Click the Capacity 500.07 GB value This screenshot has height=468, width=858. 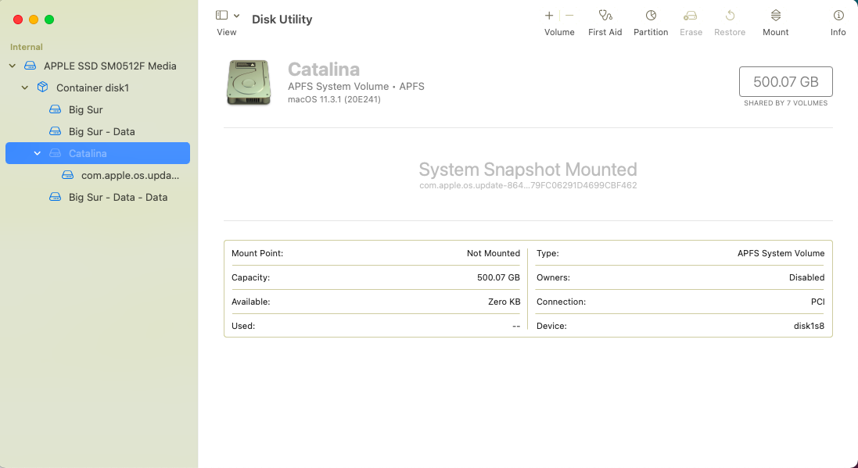(x=498, y=277)
